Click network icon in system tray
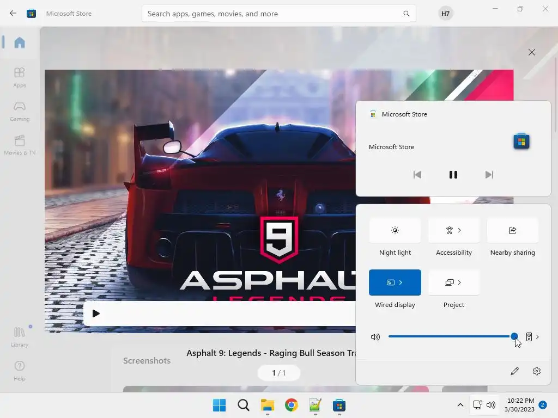558x418 pixels. [477, 405]
